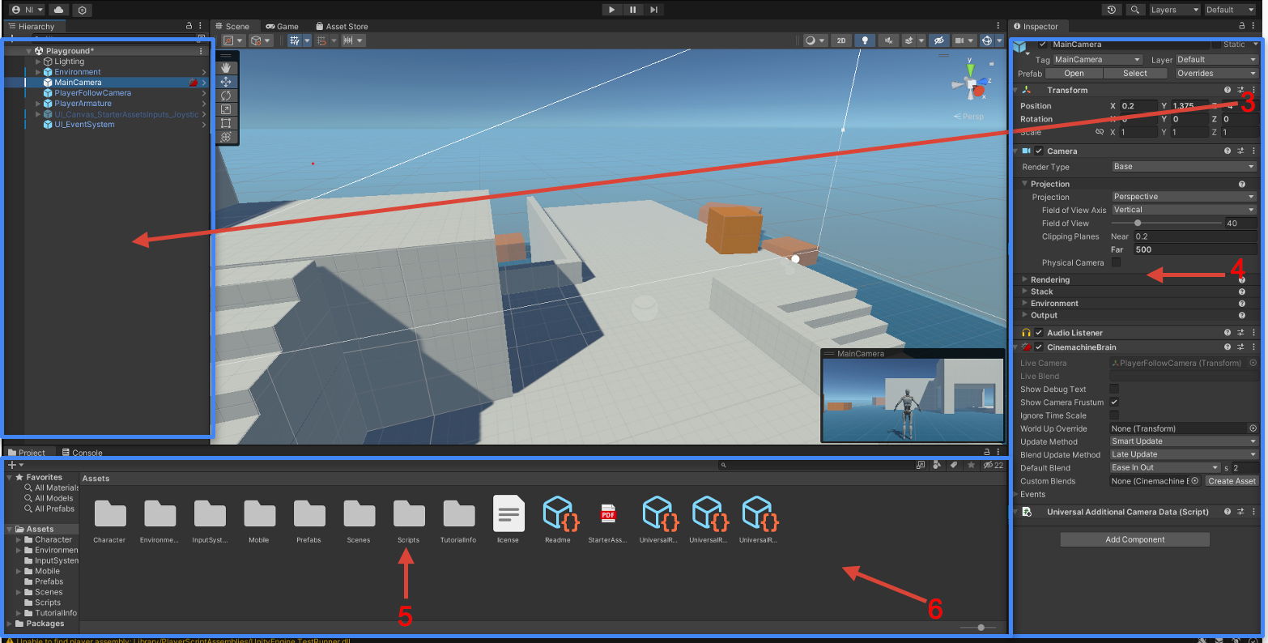Viewport: 1268px width, 643px height.
Task: Click the Step frame button
Action: coord(653,10)
